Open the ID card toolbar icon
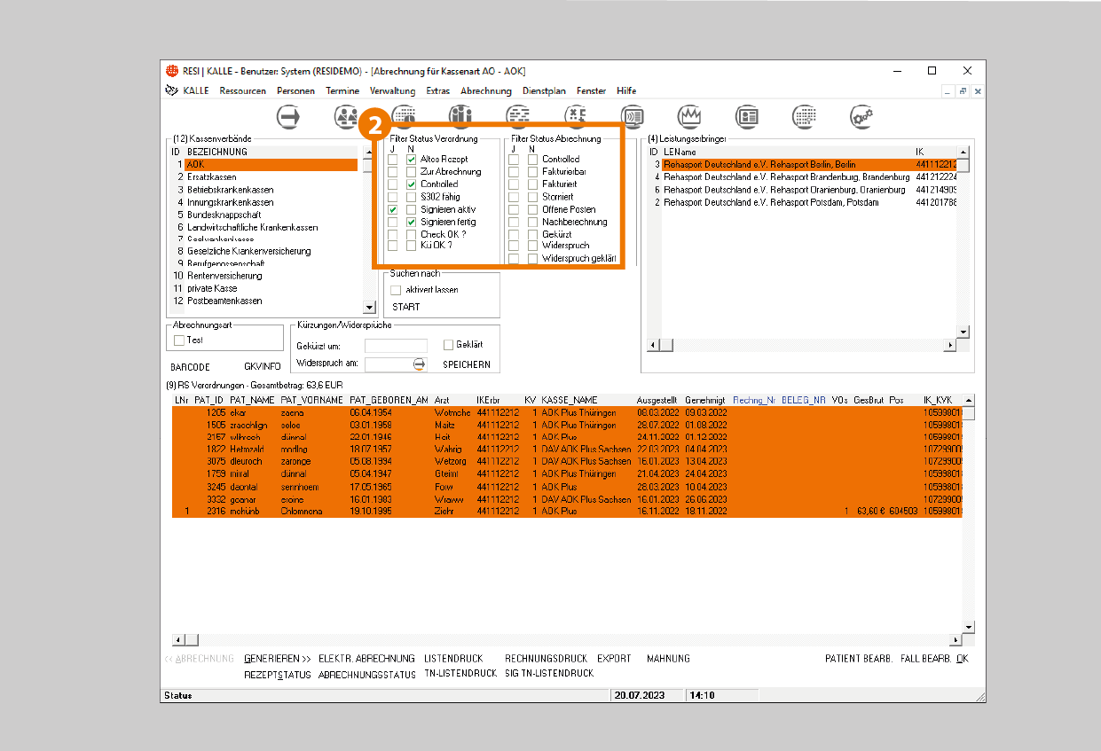The height and width of the screenshot is (751, 1101). [748, 116]
